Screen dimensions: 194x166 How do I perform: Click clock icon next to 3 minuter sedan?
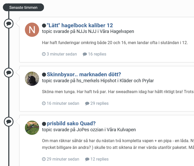pyautogui.click(x=44, y=54)
